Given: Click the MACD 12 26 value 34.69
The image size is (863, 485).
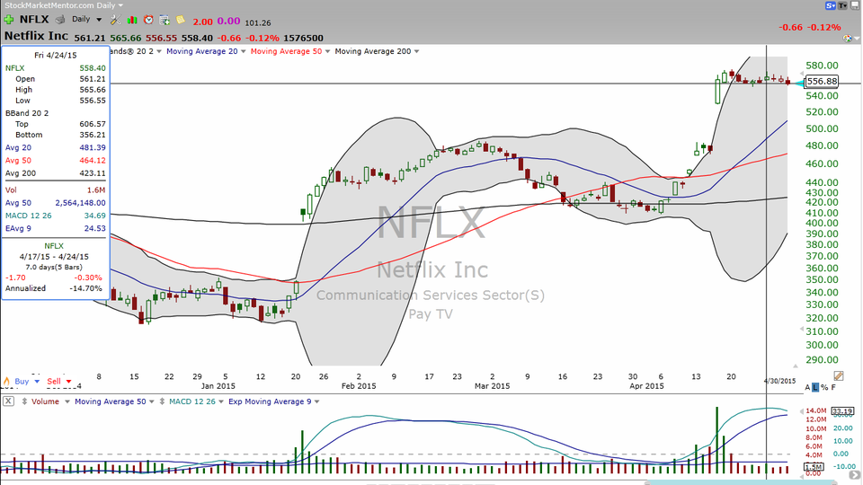Looking at the screenshot, I should pyautogui.click(x=94, y=216).
